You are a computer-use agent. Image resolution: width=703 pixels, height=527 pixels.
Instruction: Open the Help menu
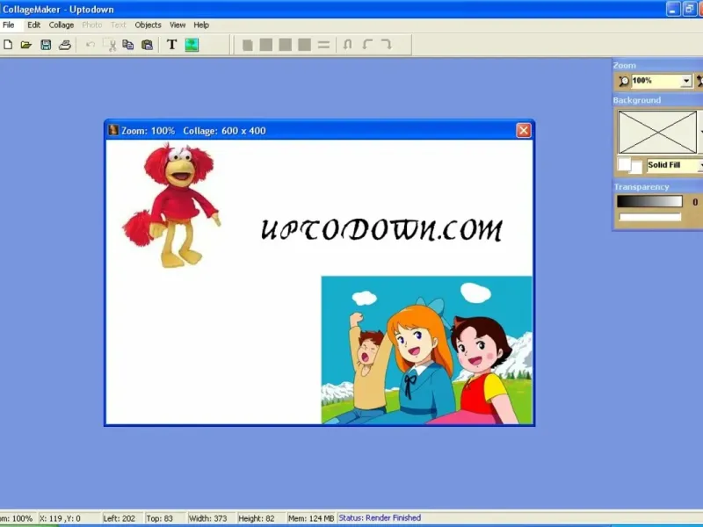(x=201, y=25)
